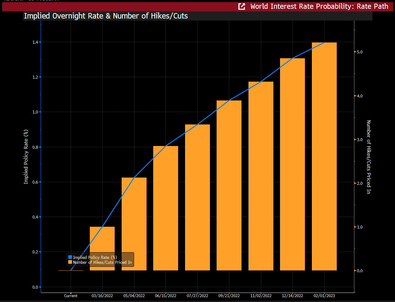Select the 06/15/2022 orange bar
Screen dimensions: 395x302
click(x=166, y=208)
